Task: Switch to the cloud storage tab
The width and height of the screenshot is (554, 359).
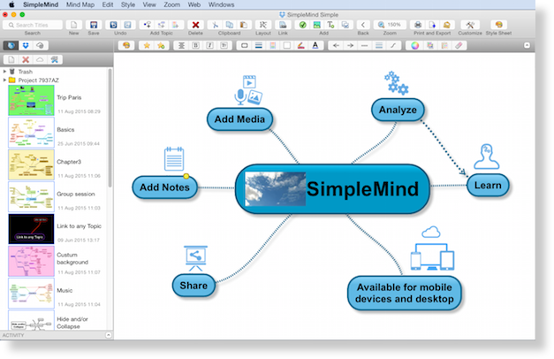Action: coord(40,45)
